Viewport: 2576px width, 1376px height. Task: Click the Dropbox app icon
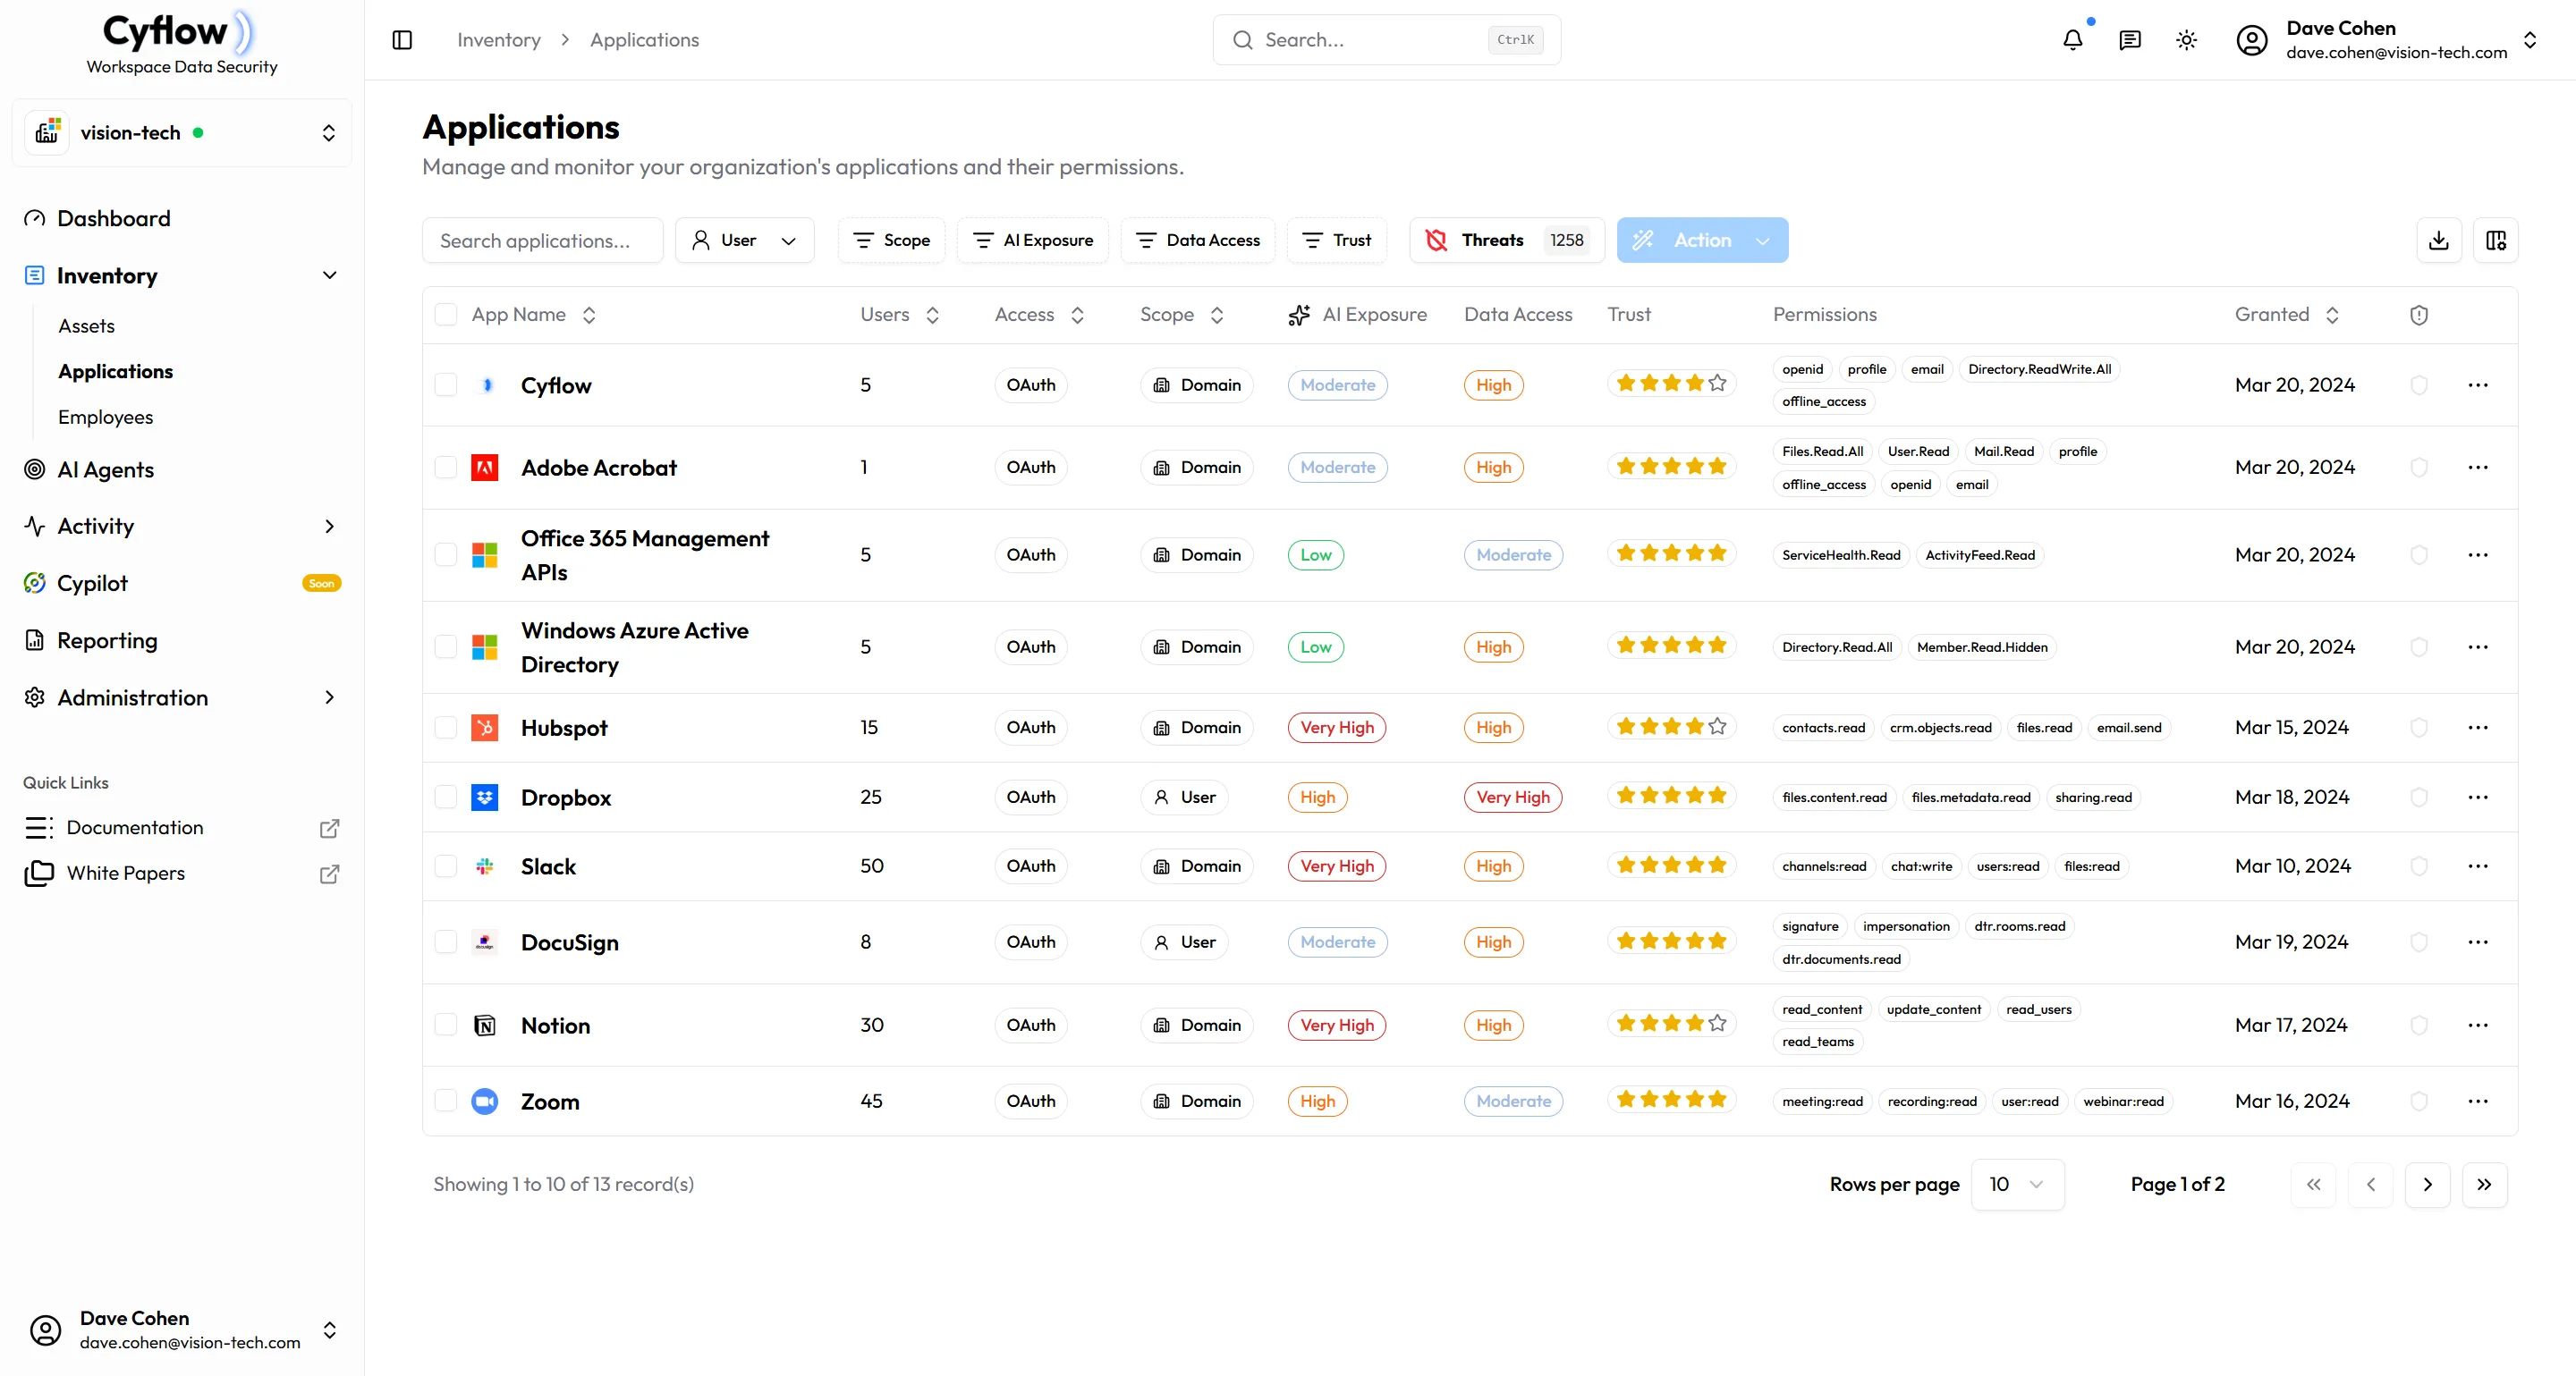click(485, 798)
